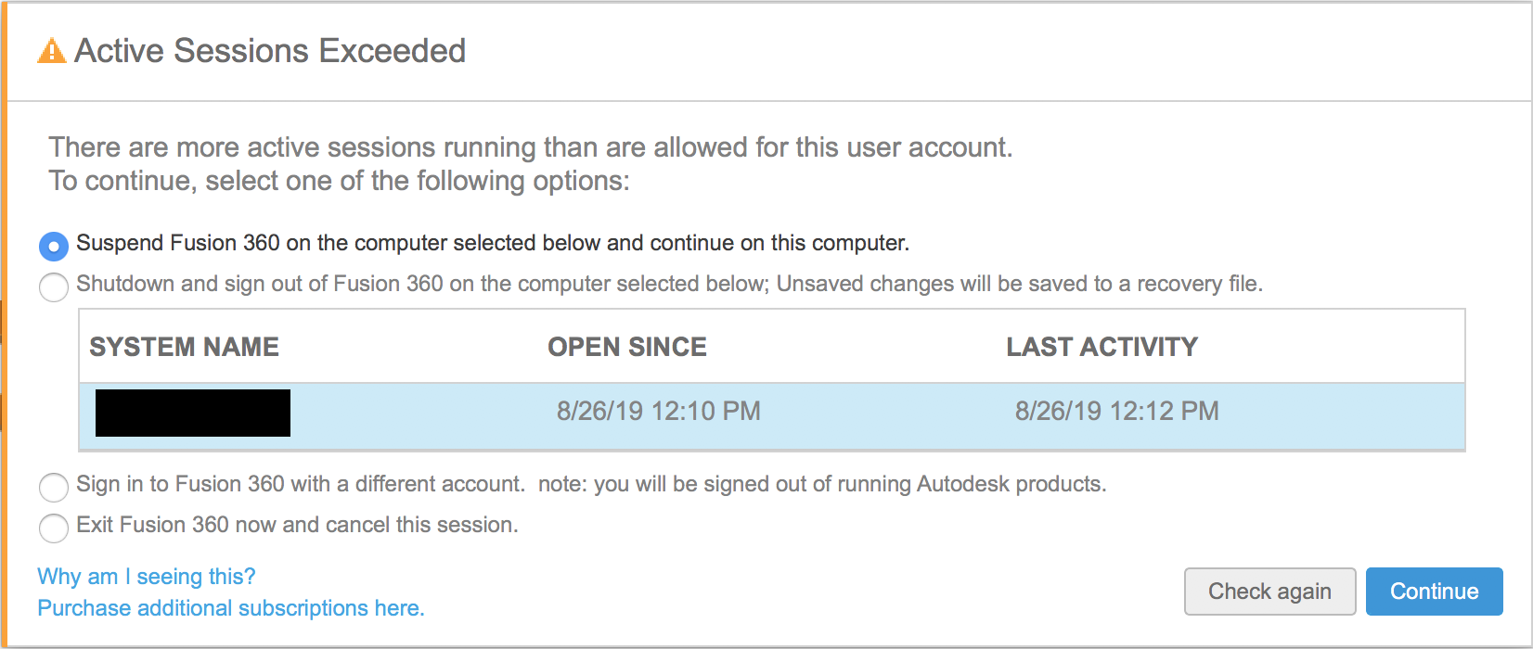Click the orange warning triangle icon
1533x649 pixels.
52,51
